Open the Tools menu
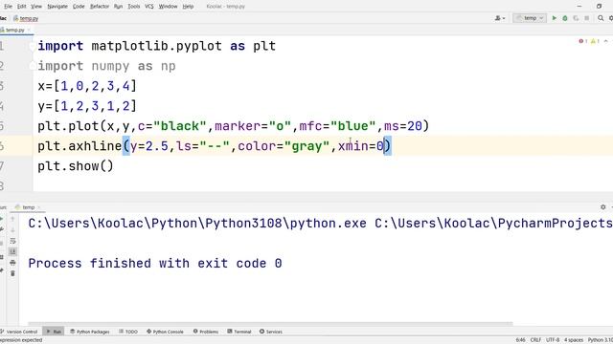The width and height of the screenshot is (613, 344). coord(134,7)
